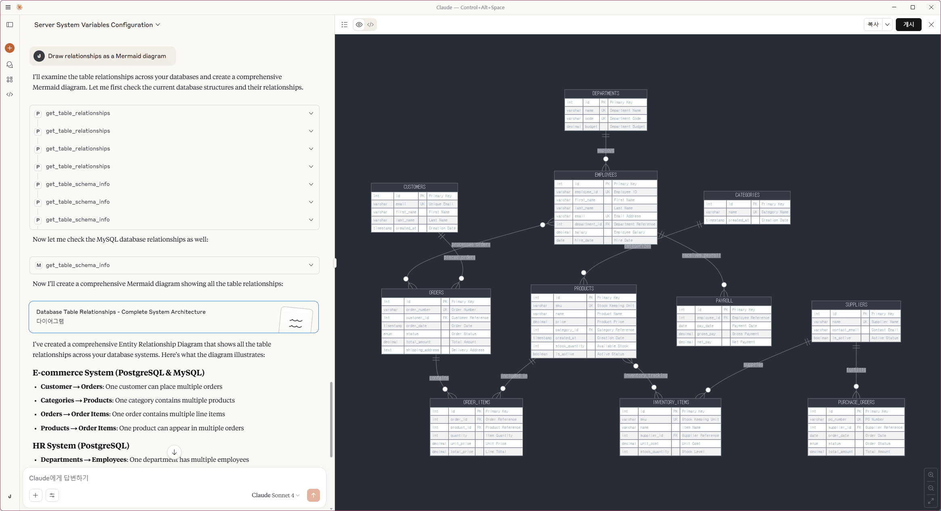Open Server System Variables Configuration title menu

click(x=97, y=25)
